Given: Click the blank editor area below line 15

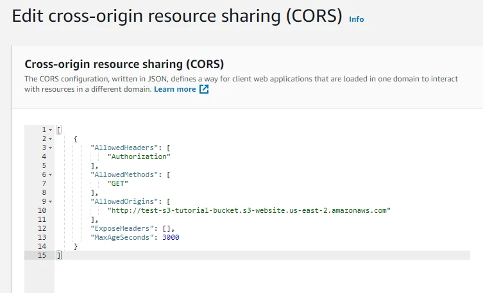Looking at the screenshot, I should pos(257,276).
